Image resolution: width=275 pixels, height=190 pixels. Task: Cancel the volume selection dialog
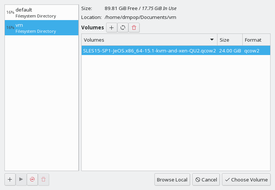pyautogui.click(x=206, y=180)
